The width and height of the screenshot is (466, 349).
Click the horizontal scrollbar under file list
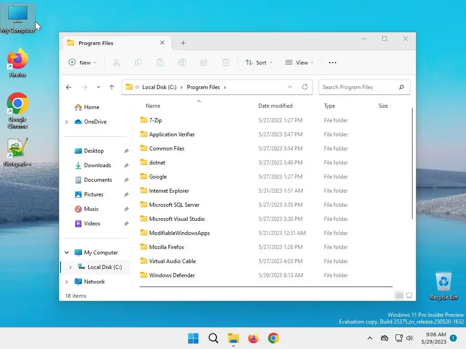coord(266,287)
